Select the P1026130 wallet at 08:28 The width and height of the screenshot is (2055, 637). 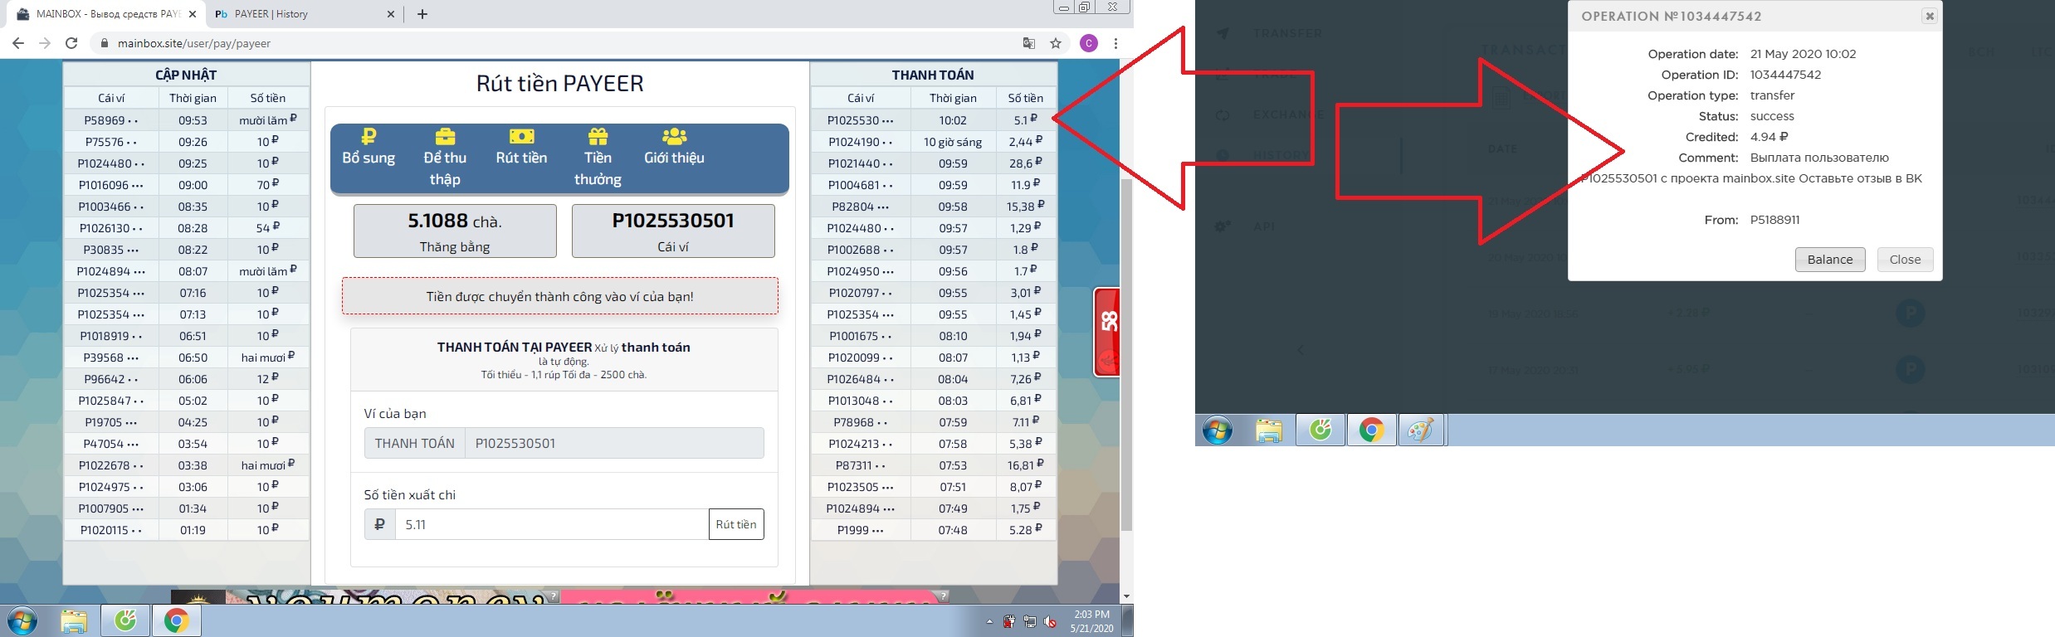click(x=187, y=228)
